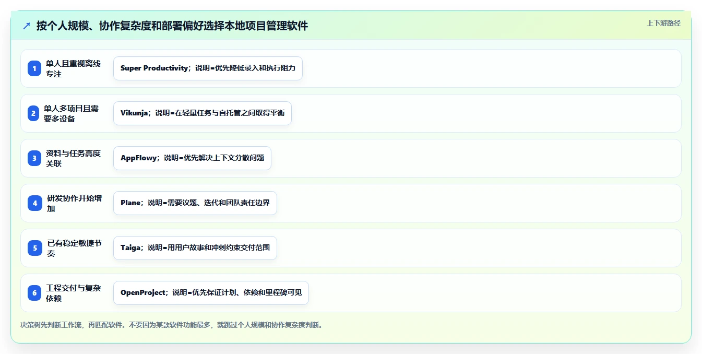Open the Plane recommendation chip
The width and height of the screenshot is (702, 354).
point(195,203)
